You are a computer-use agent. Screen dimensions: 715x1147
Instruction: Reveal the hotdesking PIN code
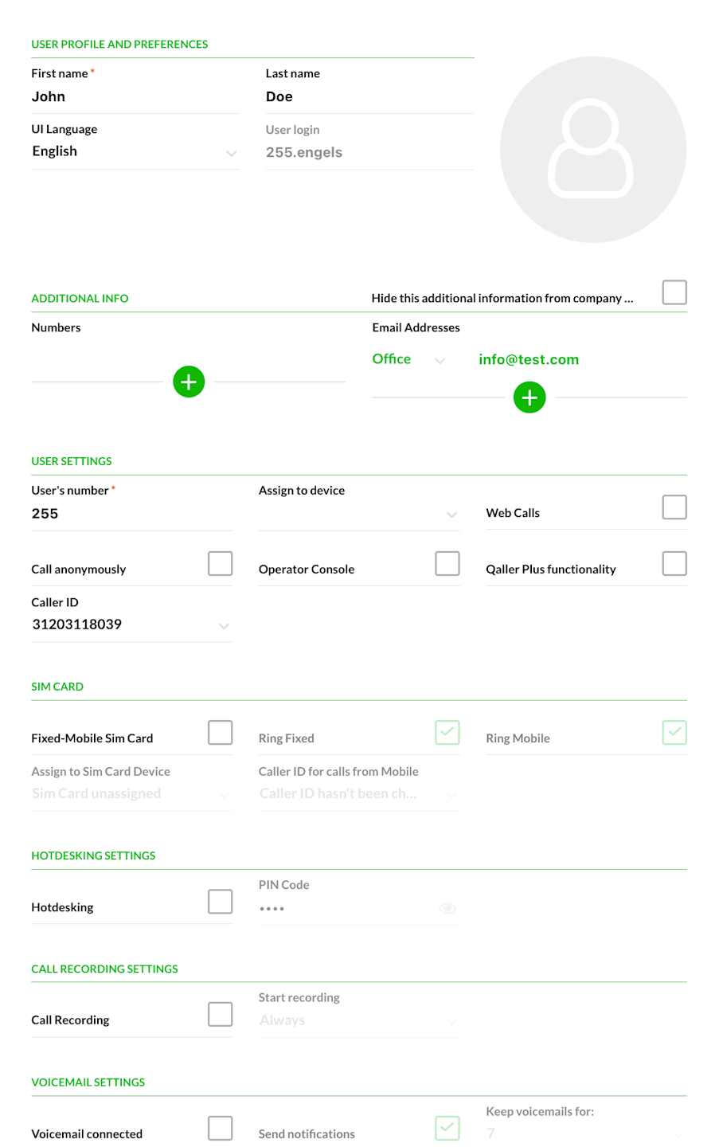point(447,908)
